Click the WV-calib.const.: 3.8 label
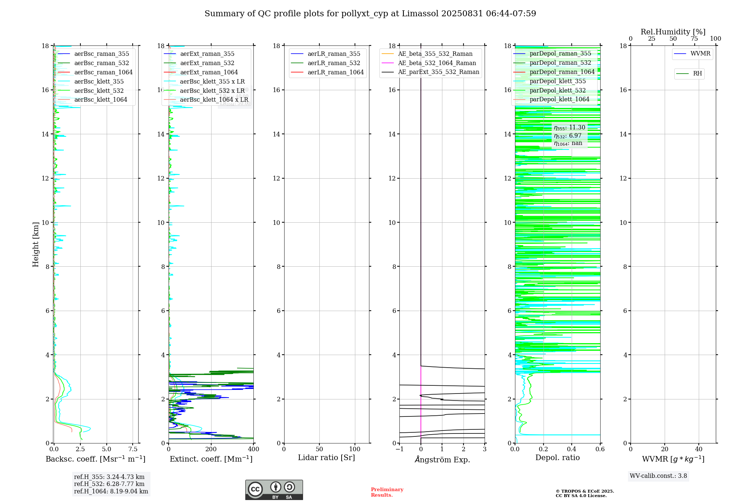 (x=658, y=476)
